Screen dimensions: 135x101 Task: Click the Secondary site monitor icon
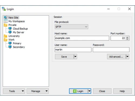pyautogui.click(x=10, y=47)
